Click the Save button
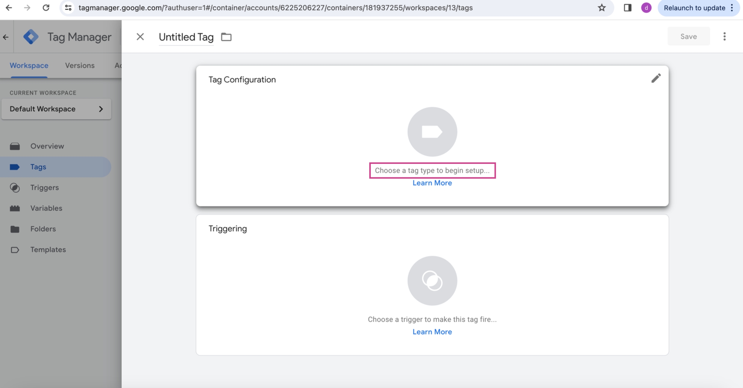743x388 pixels. tap(688, 36)
